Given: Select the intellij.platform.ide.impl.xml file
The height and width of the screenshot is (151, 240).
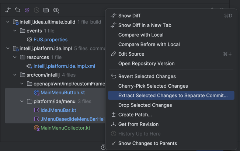Looking at the screenshot, I should (64, 66).
